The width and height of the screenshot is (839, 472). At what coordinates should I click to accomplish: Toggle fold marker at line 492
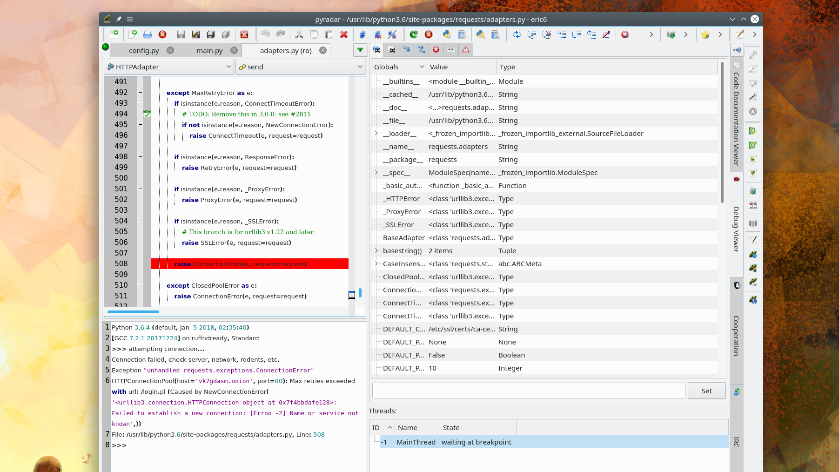tap(140, 92)
